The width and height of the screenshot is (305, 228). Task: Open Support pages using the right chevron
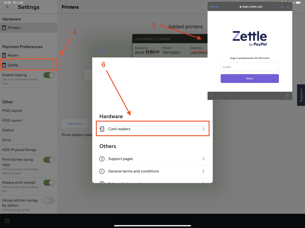pyautogui.click(x=203, y=159)
